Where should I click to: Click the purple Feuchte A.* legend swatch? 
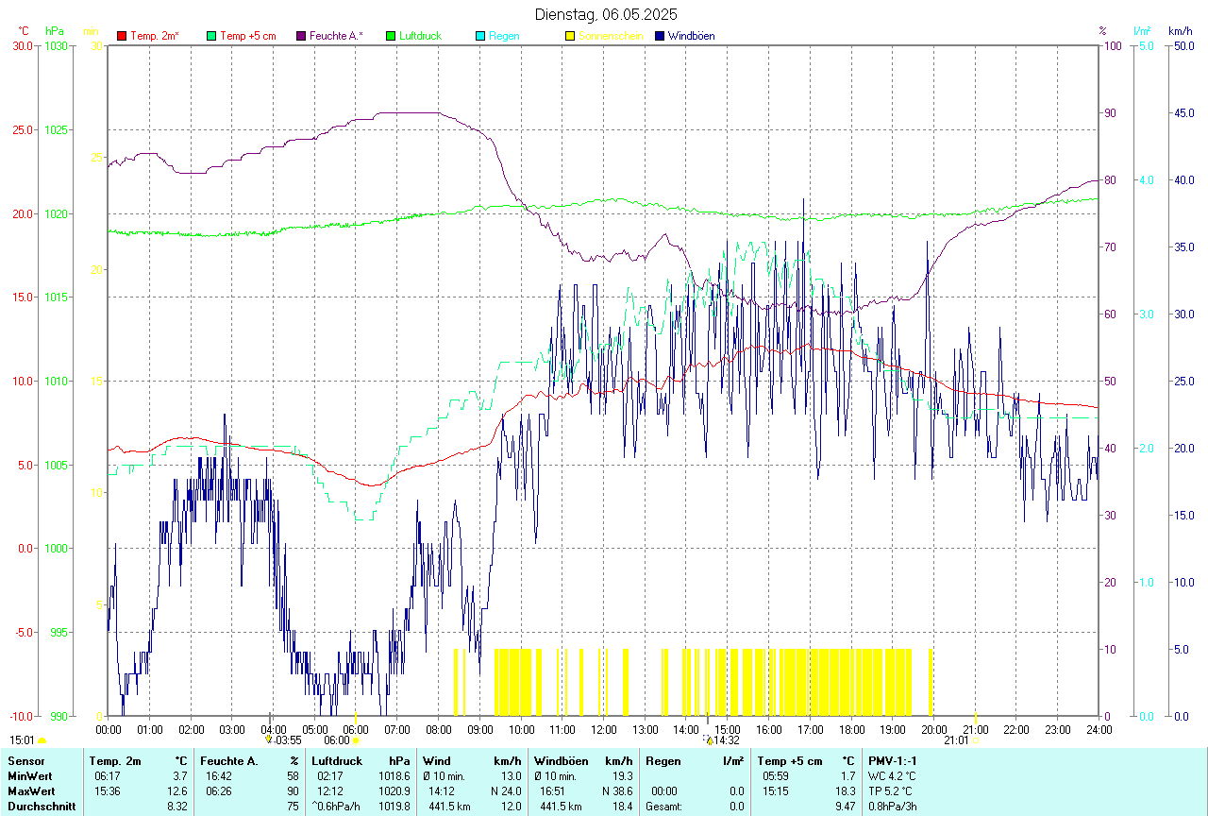coord(301,36)
